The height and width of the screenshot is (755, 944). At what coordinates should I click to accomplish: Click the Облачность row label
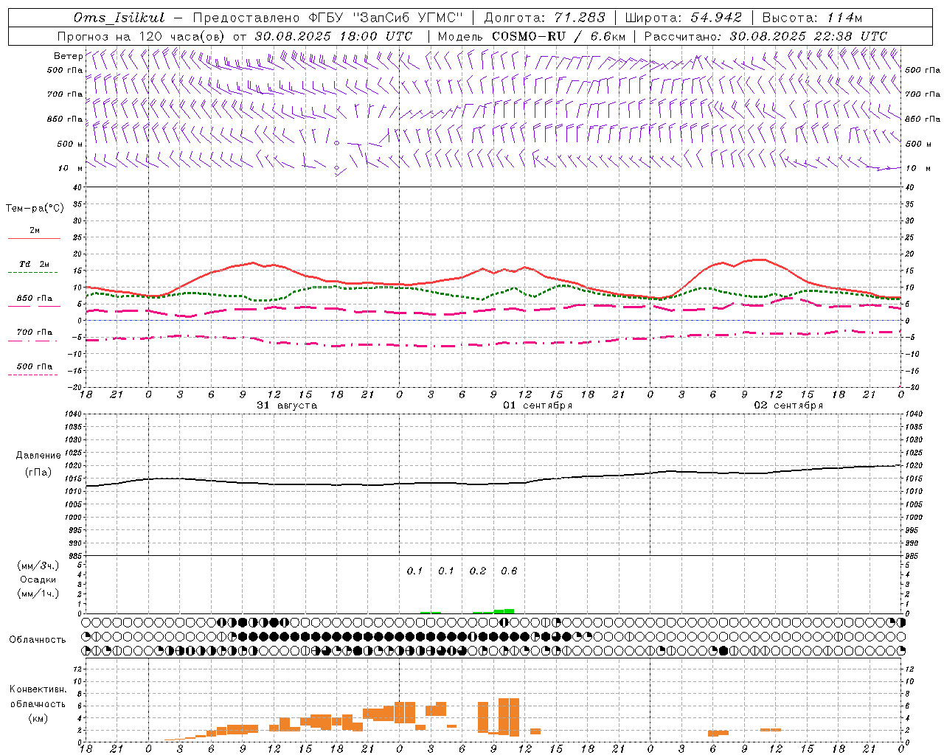click(x=38, y=640)
